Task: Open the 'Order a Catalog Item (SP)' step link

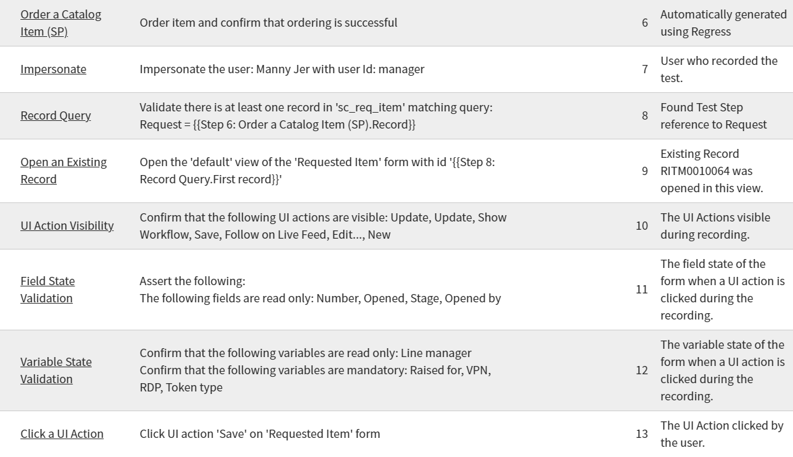Action: click(61, 22)
